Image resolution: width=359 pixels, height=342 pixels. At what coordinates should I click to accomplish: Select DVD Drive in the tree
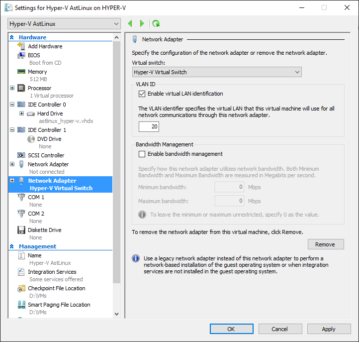coord(49,139)
